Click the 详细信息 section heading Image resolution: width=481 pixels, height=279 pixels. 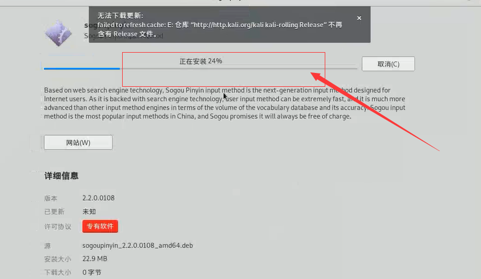pyautogui.click(x=61, y=176)
